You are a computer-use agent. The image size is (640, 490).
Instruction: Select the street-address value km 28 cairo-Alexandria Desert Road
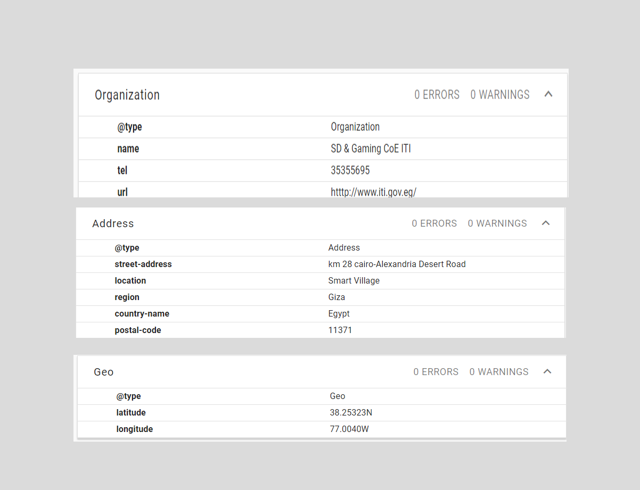(397, 264)
